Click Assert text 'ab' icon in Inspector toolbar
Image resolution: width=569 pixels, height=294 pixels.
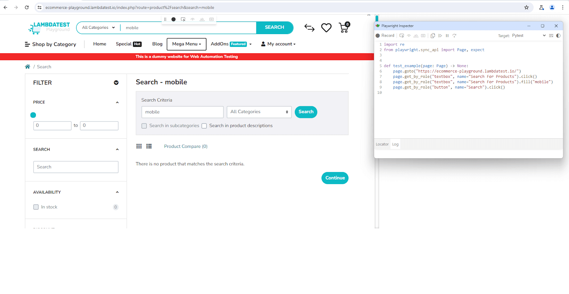[416, 36]
